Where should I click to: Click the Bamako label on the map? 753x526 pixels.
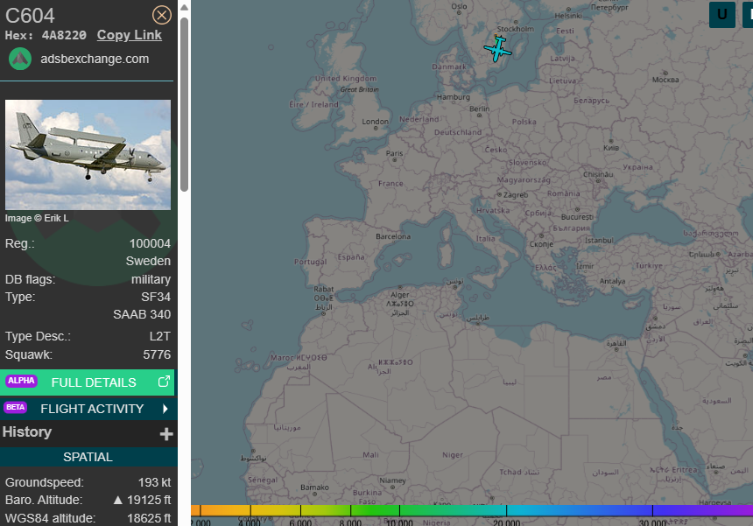point(314,487)
